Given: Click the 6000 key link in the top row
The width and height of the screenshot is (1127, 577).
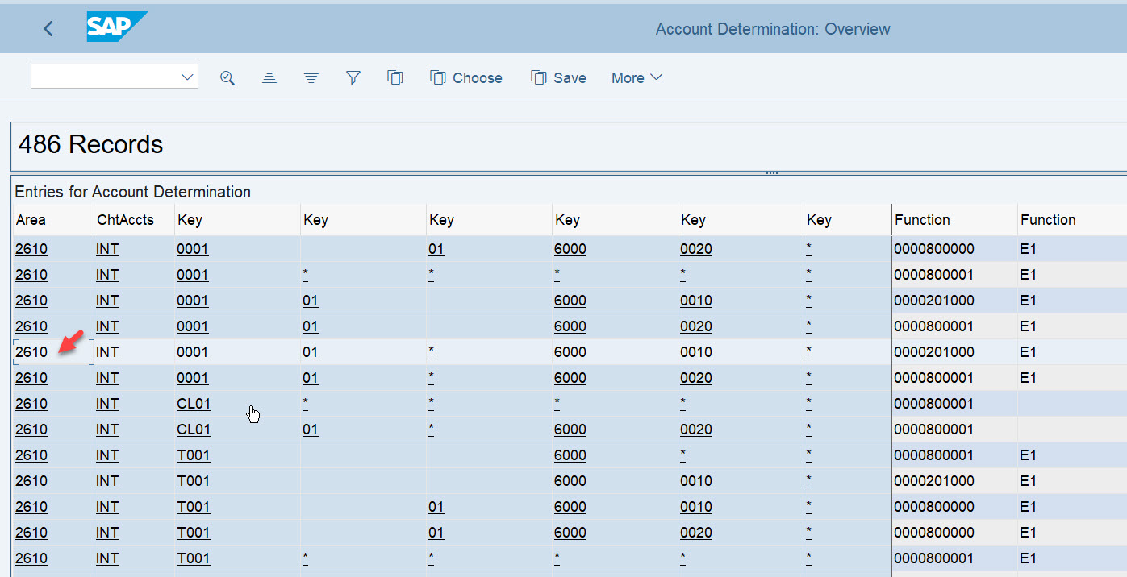Looking at the screenshot, I should click(570, 249).
